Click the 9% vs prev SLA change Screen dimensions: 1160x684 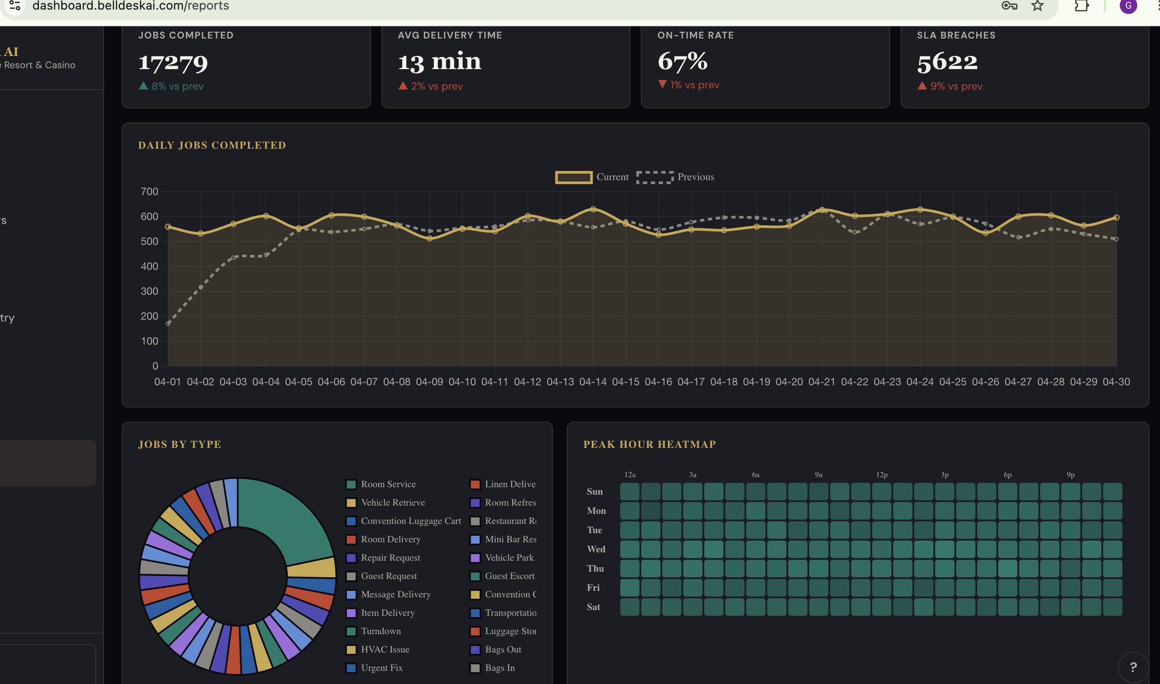[x=950, y=86]
